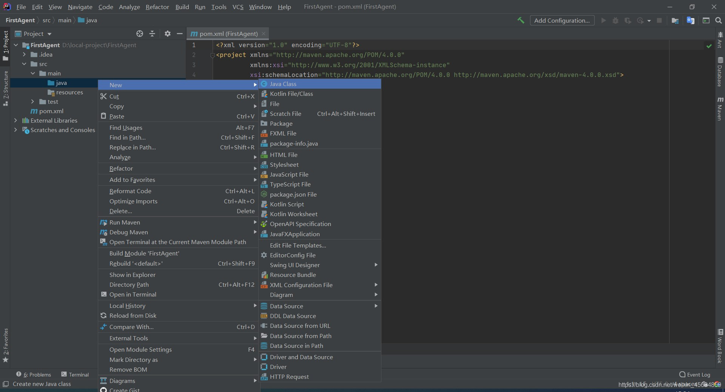The width and height of the screenshot is (725, 392).
Task: Click the Debug bug icon in toolbar
Action: 615,20
